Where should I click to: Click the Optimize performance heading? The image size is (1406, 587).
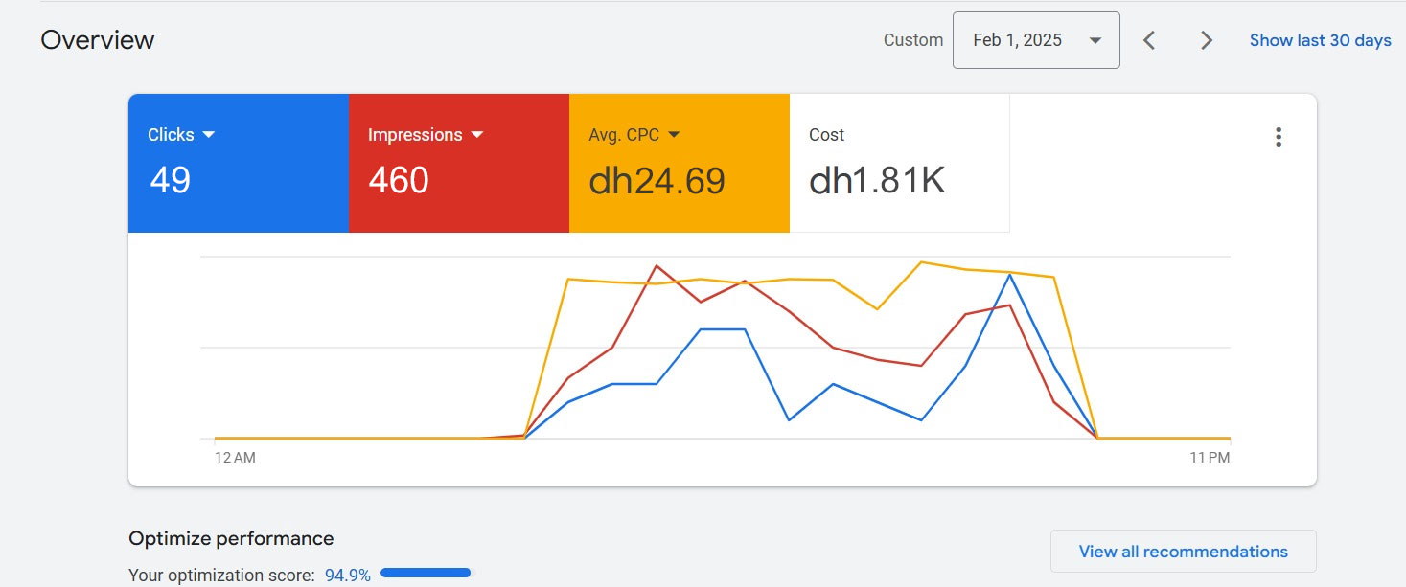(x=231, y=538)
